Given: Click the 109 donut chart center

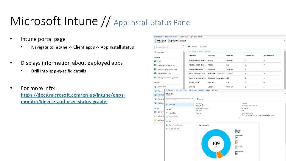Looking at the screenshot, I should [216, 144].
